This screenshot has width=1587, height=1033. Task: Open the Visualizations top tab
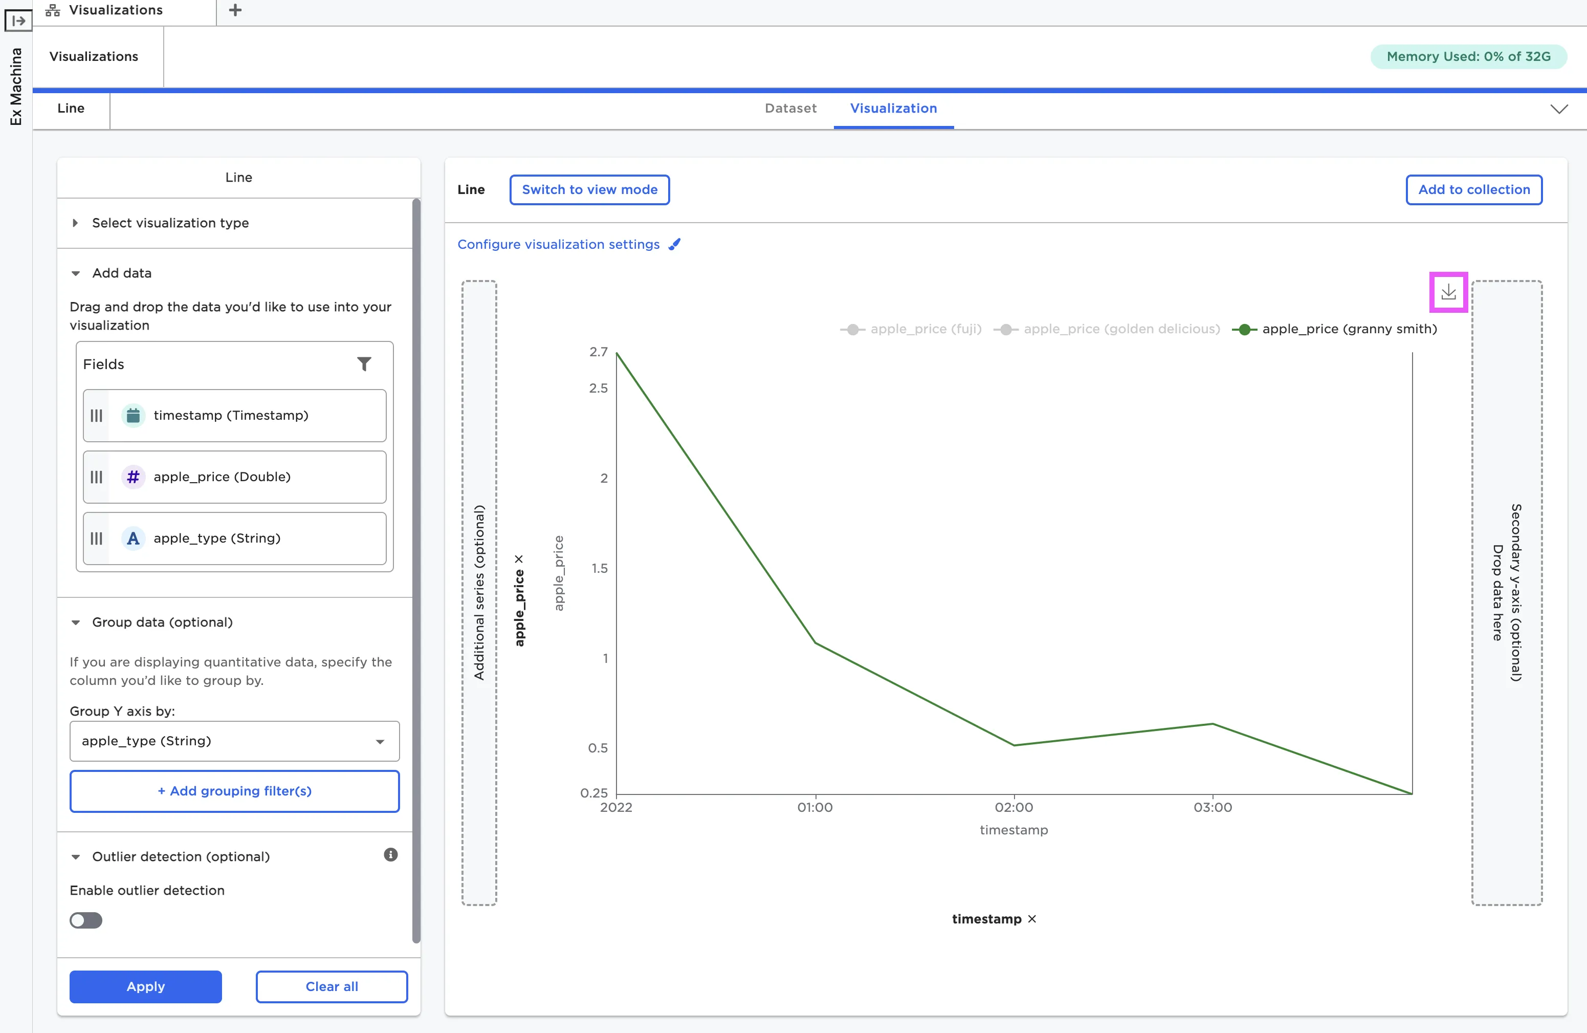115,10
